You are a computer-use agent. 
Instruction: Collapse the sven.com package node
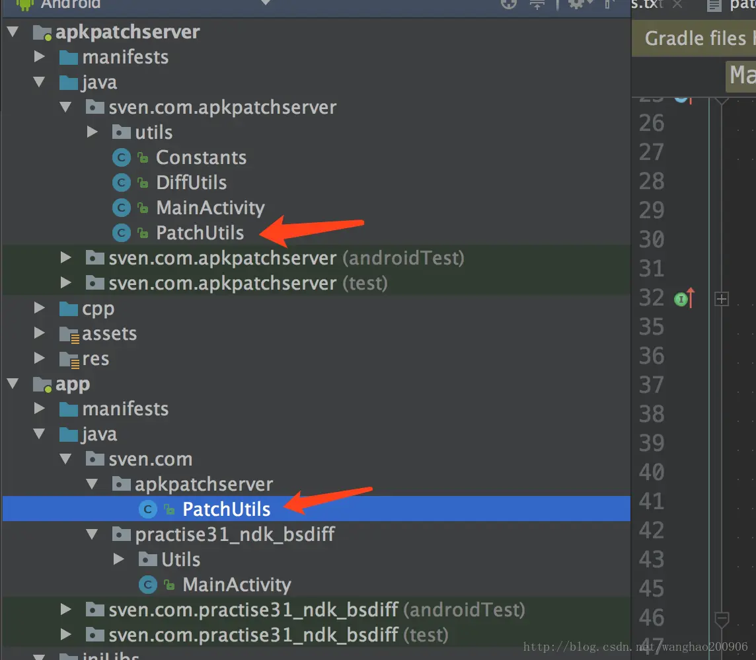[66, 460]
